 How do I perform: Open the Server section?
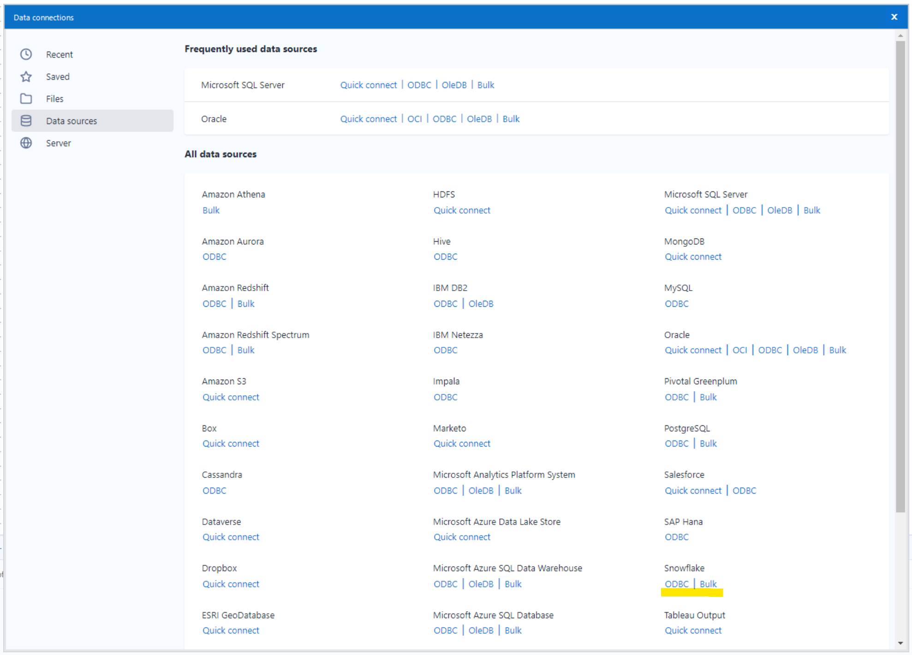(x=92, y=143)
